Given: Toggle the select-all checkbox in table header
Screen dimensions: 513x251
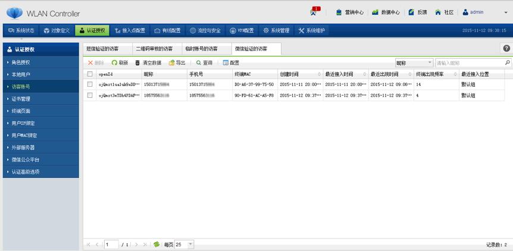Looking at the screenshot, I should (90, 74).
